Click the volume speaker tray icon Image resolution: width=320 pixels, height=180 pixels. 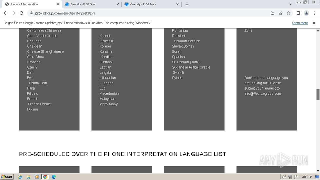(x=284, y=177)
